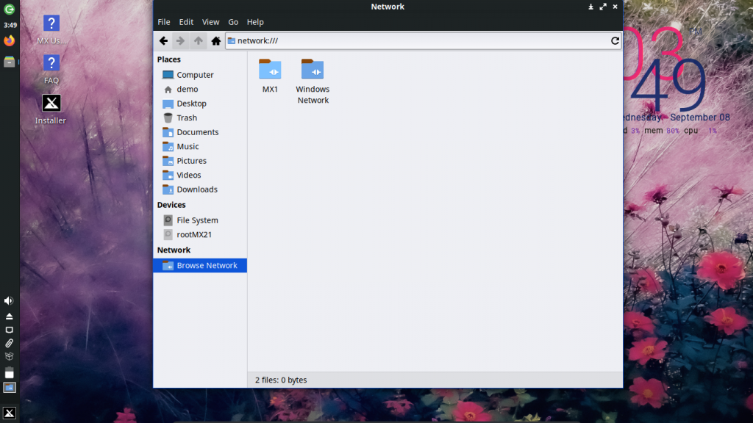Click the Back navigation arrow
Screen dimensions: 753x423
[x=163, y=41]
